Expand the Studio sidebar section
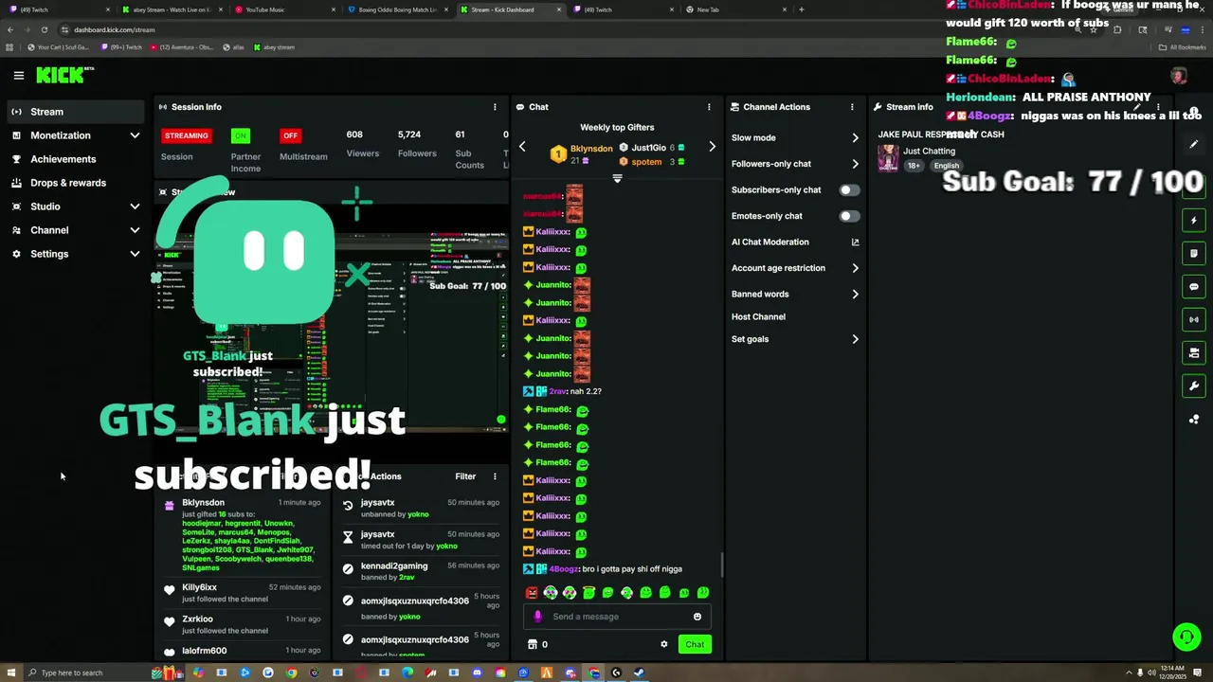The width and height of the screenshot is (1213, 682). pyautogui.click(x=135, y=206)
